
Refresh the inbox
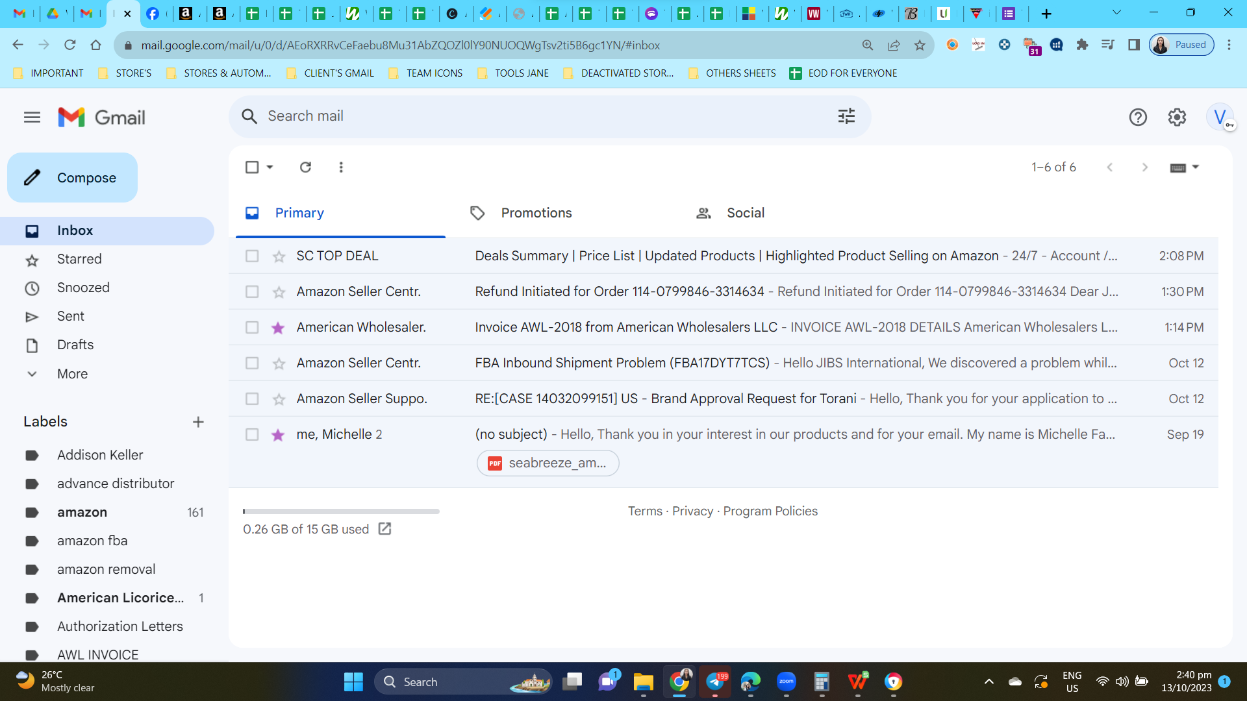click(305, 167)
